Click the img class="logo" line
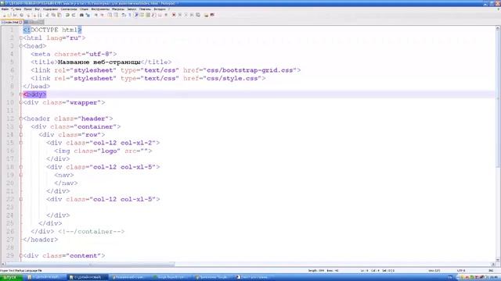 click(x=103, y=151)
